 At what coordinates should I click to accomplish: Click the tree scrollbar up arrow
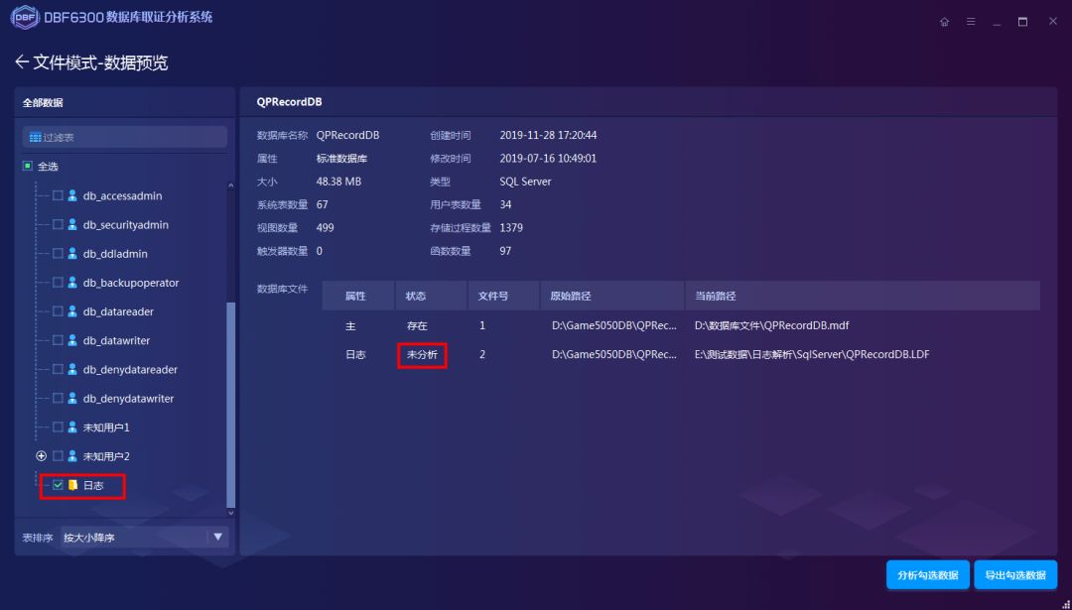(x=230, y=185)
